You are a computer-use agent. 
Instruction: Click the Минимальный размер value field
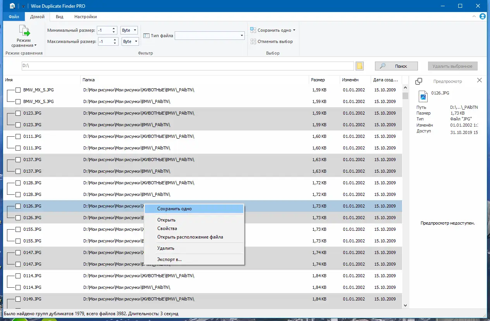click(x=105, y=30)
